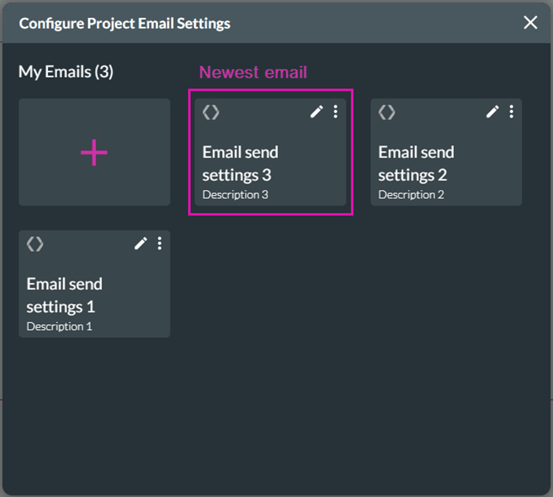Select the Email send settings 3 title
The height and width of the screenshot is (497, 553).
240,163
